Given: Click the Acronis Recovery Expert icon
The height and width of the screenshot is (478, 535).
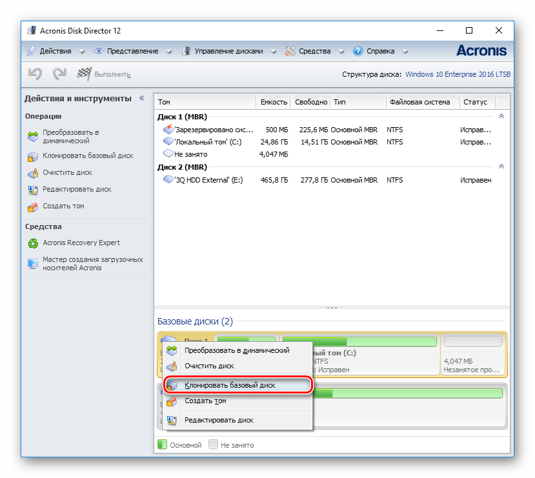Looking at the screenshot, I should pyautogui.click(x=32, y=243).
